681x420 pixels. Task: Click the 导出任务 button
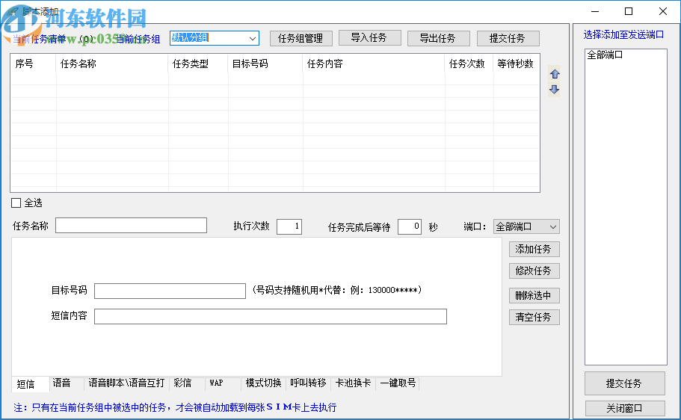pos(438,38)
